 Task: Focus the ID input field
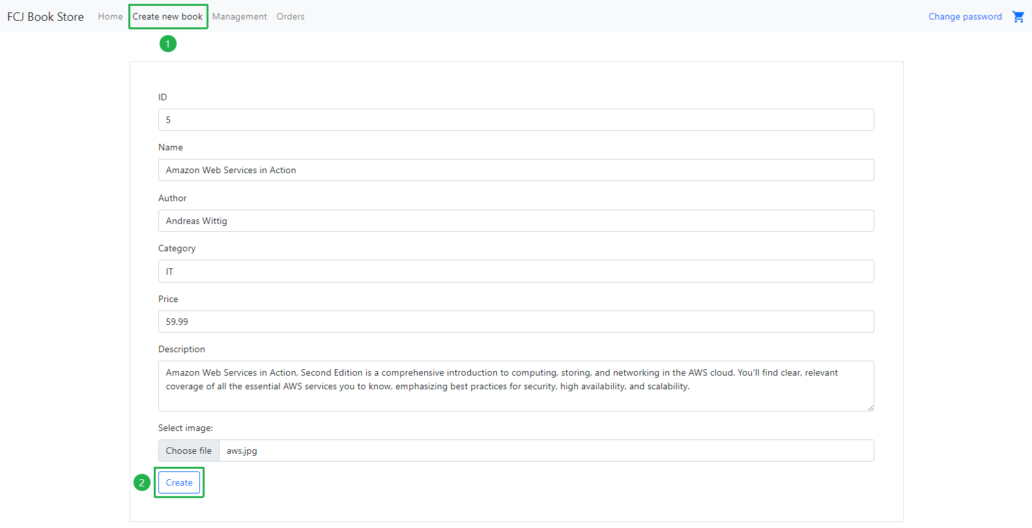click(516, 120)
